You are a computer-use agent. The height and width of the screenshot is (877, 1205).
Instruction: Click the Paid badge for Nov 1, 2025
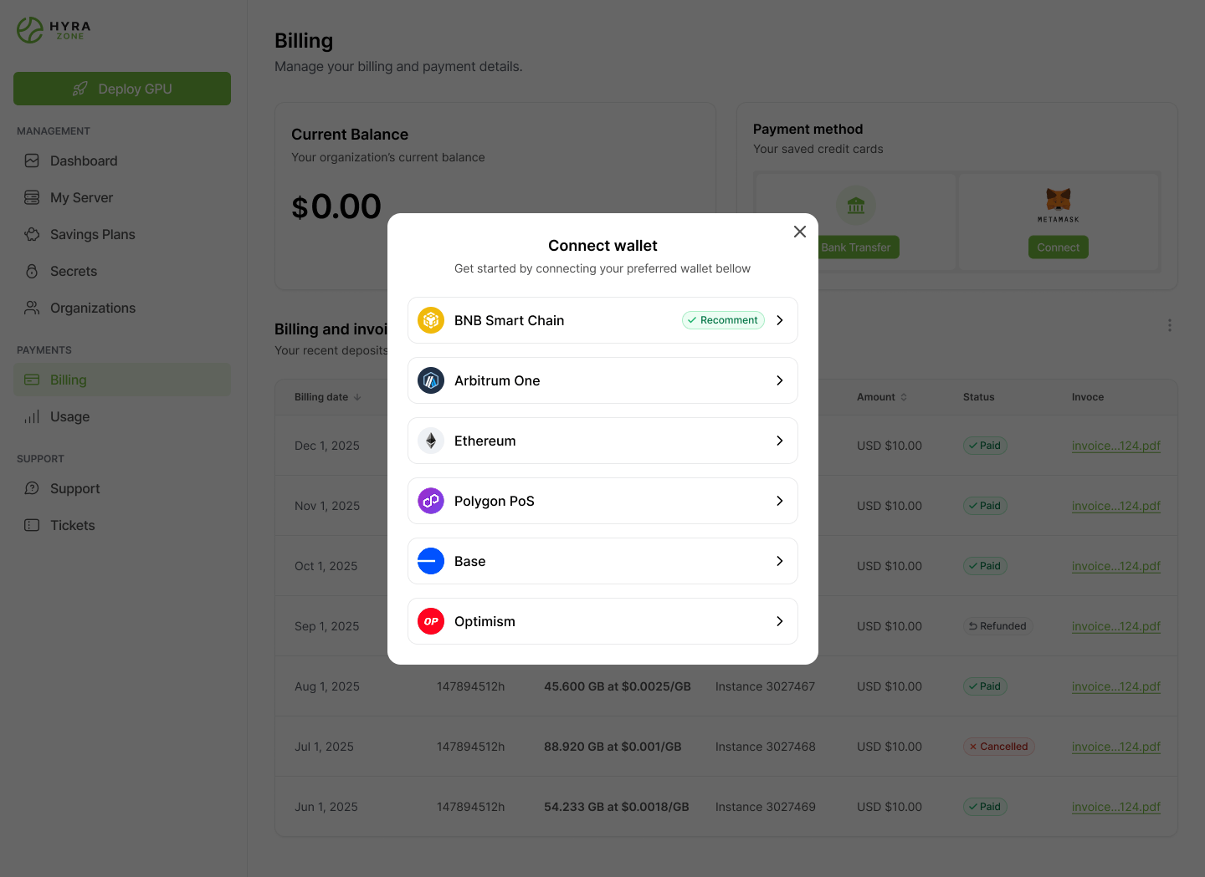point(985,506)
